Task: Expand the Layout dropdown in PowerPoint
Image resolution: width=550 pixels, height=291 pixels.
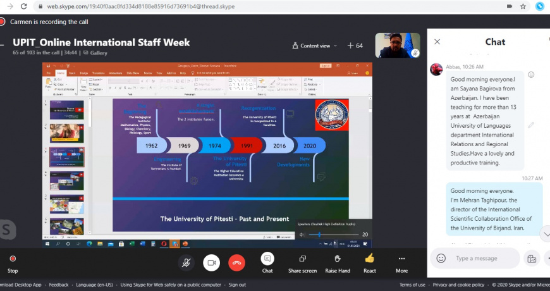Action: coord(96,80)
